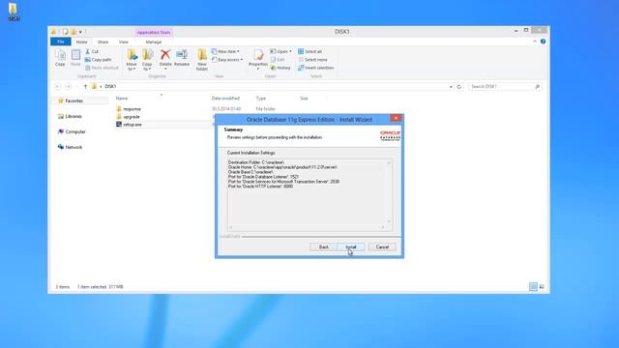The image size is (619, 348).
Task: Expand the address bar history dropdown
Action: click(x=451, y=87)
